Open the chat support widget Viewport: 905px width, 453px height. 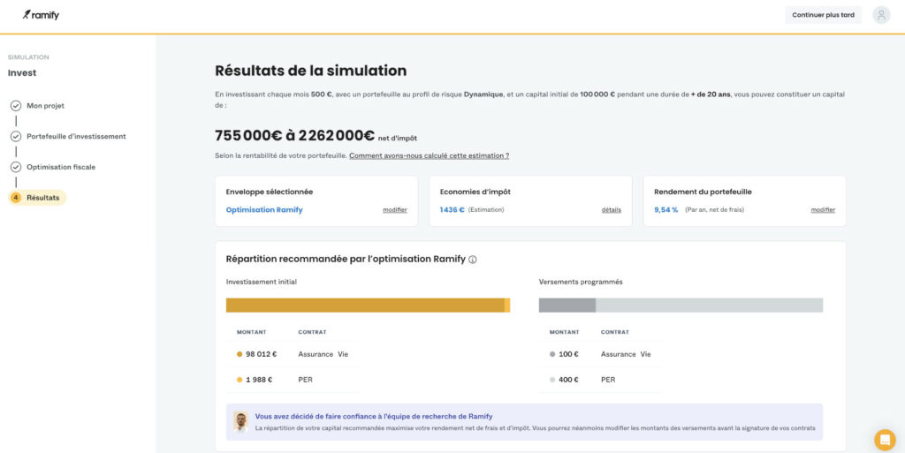click(884, 440)
